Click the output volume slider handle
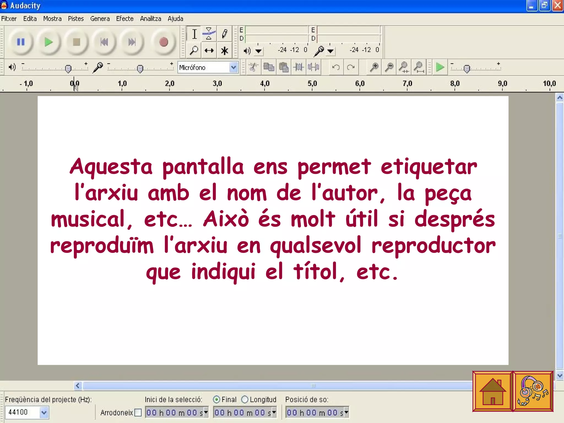 coord(68,69)
